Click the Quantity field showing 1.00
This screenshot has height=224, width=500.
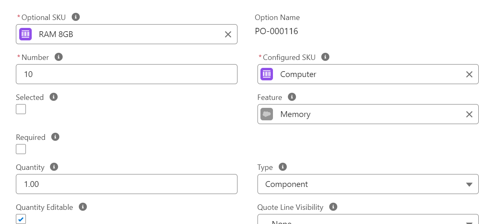click(x=126, y=184)
